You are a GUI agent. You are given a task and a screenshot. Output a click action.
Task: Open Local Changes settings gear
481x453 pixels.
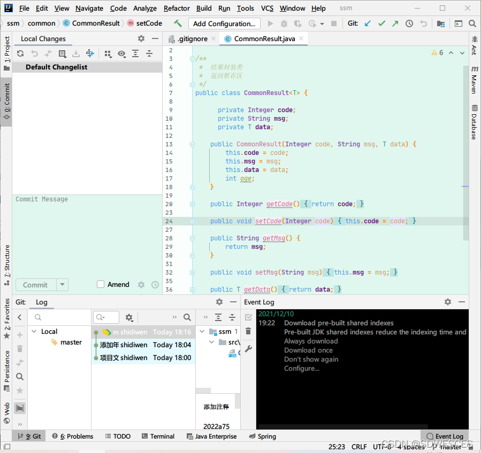coord(141,38)
